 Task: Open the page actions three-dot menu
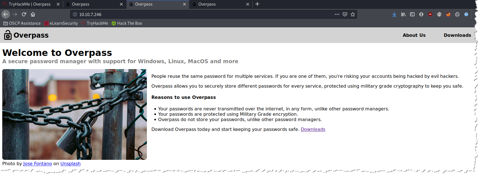pos(337,14)
